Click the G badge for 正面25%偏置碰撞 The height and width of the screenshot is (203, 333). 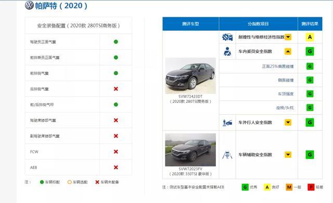pos(310,66)
